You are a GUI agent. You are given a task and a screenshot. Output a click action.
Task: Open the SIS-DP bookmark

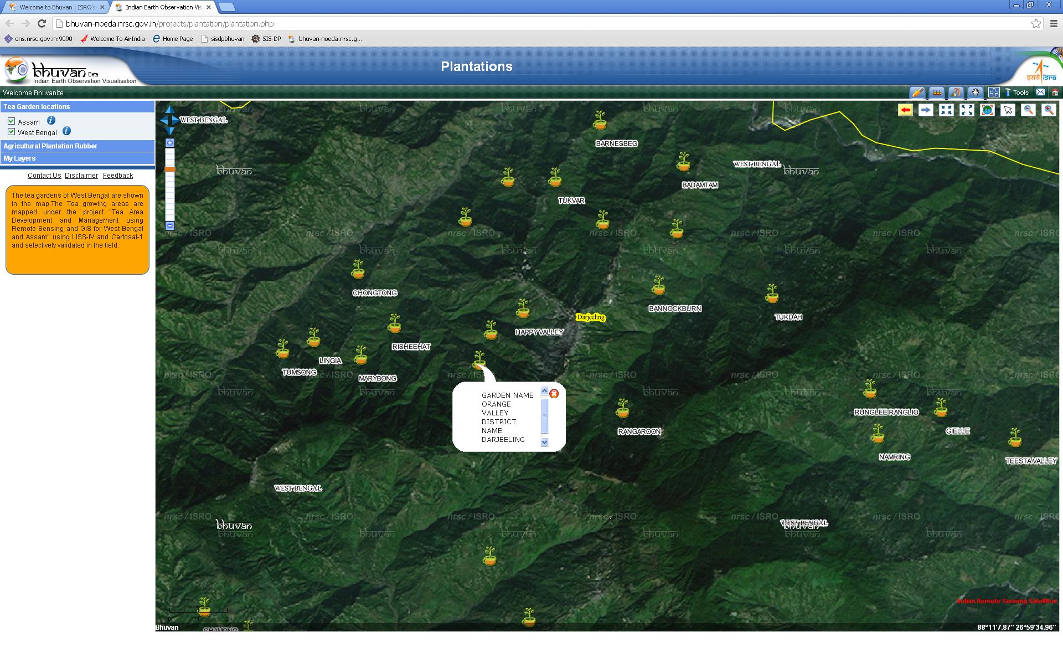[x=266, y=39]
